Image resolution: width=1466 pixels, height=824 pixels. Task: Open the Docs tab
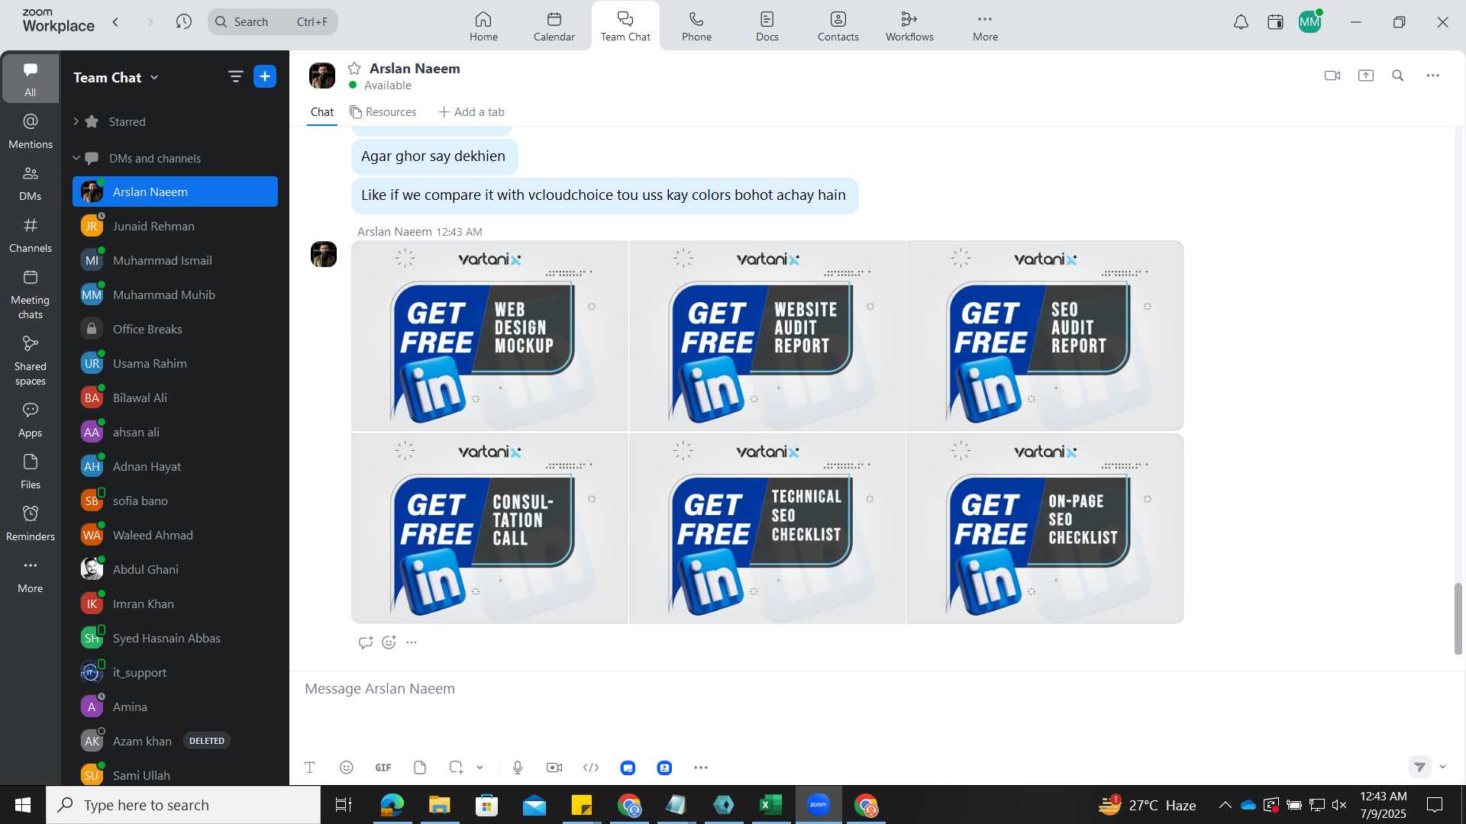click(767, 26)
